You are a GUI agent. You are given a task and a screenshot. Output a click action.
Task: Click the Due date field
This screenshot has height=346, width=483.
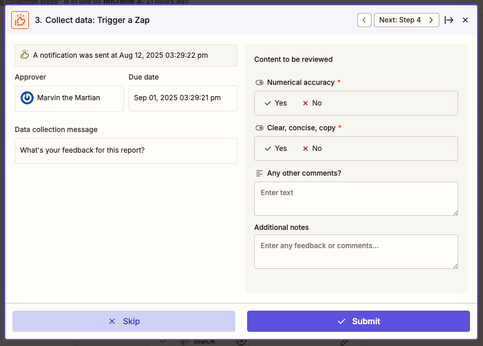click(x=183, y=98)
